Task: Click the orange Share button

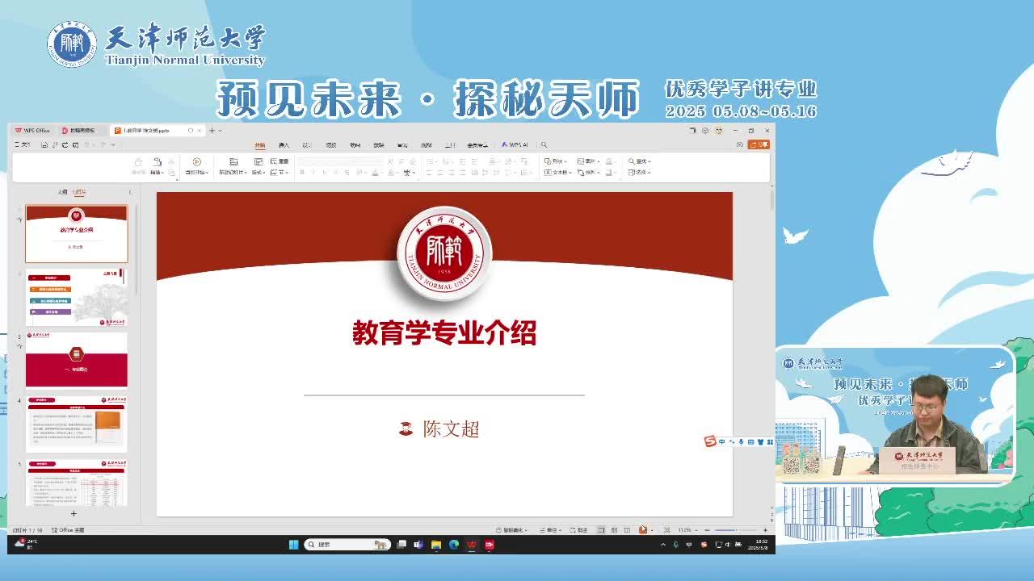Action: pyautogui.click(x=759, y=144)
